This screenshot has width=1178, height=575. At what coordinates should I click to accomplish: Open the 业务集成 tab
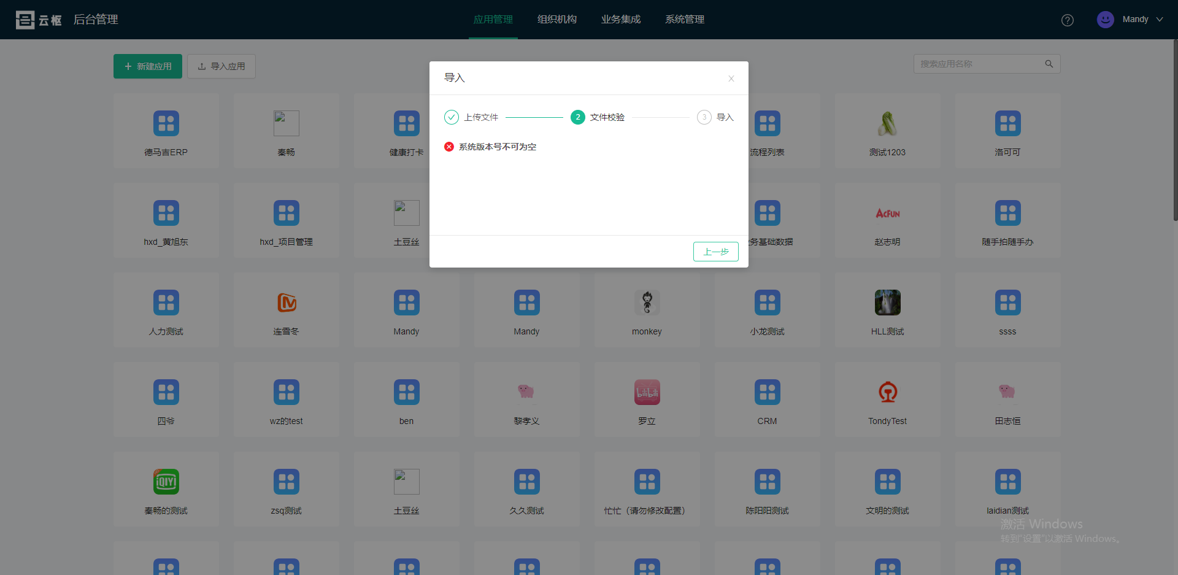click(x=621, y=20)
